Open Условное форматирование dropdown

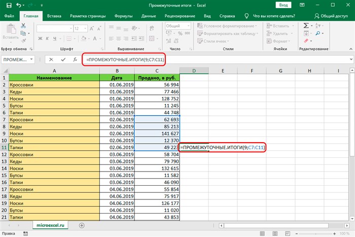coord(227,26)
